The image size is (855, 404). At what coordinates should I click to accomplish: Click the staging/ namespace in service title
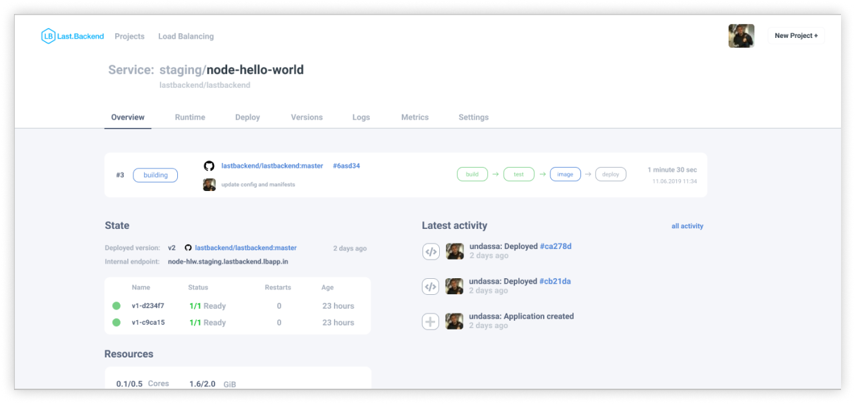coord(183,70)
